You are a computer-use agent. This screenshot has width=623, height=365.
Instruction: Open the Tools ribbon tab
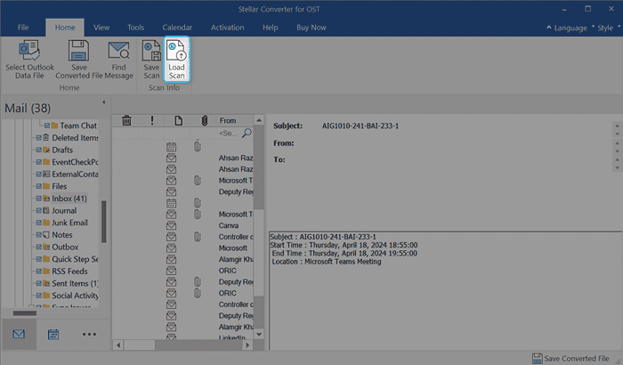point(135,28)
